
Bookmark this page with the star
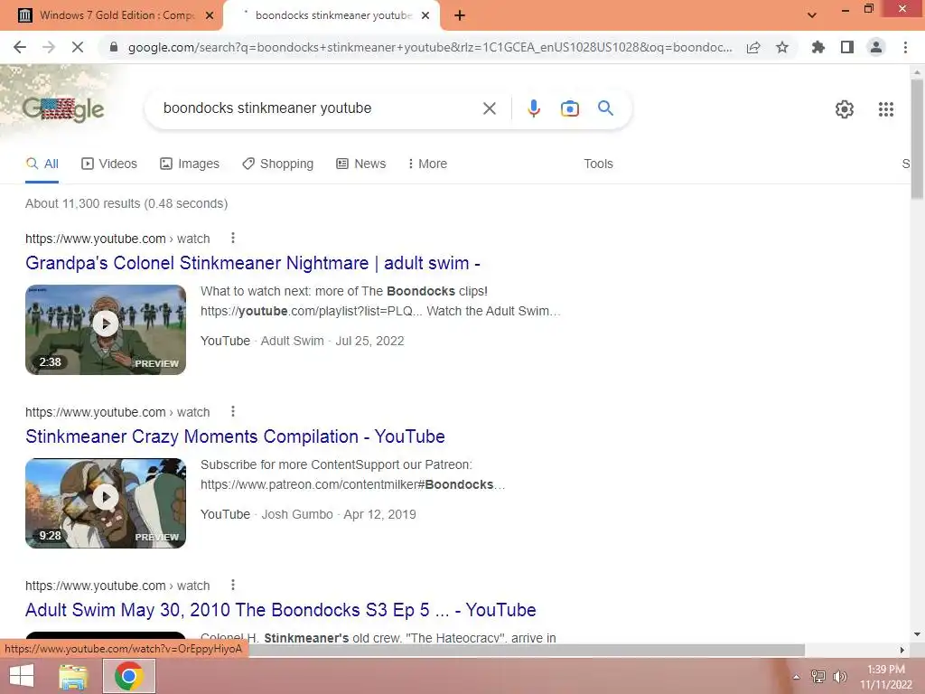pos(782,47)
